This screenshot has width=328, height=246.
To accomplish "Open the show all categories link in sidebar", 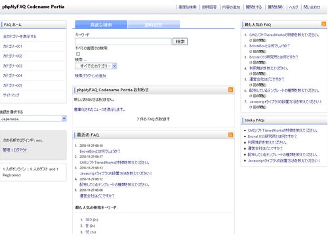I will click(x=20, y=36).
